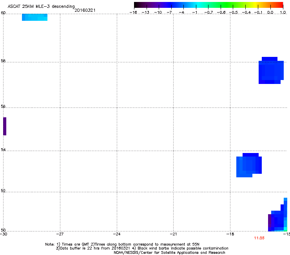The width and height of the screenshot is (290, 255).
Task: Click the longitude axis label '-18'
Action: pyautogui.click(x=230, y=234)
